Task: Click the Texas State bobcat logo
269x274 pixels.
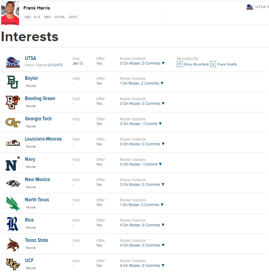Action: coord(12,244)
